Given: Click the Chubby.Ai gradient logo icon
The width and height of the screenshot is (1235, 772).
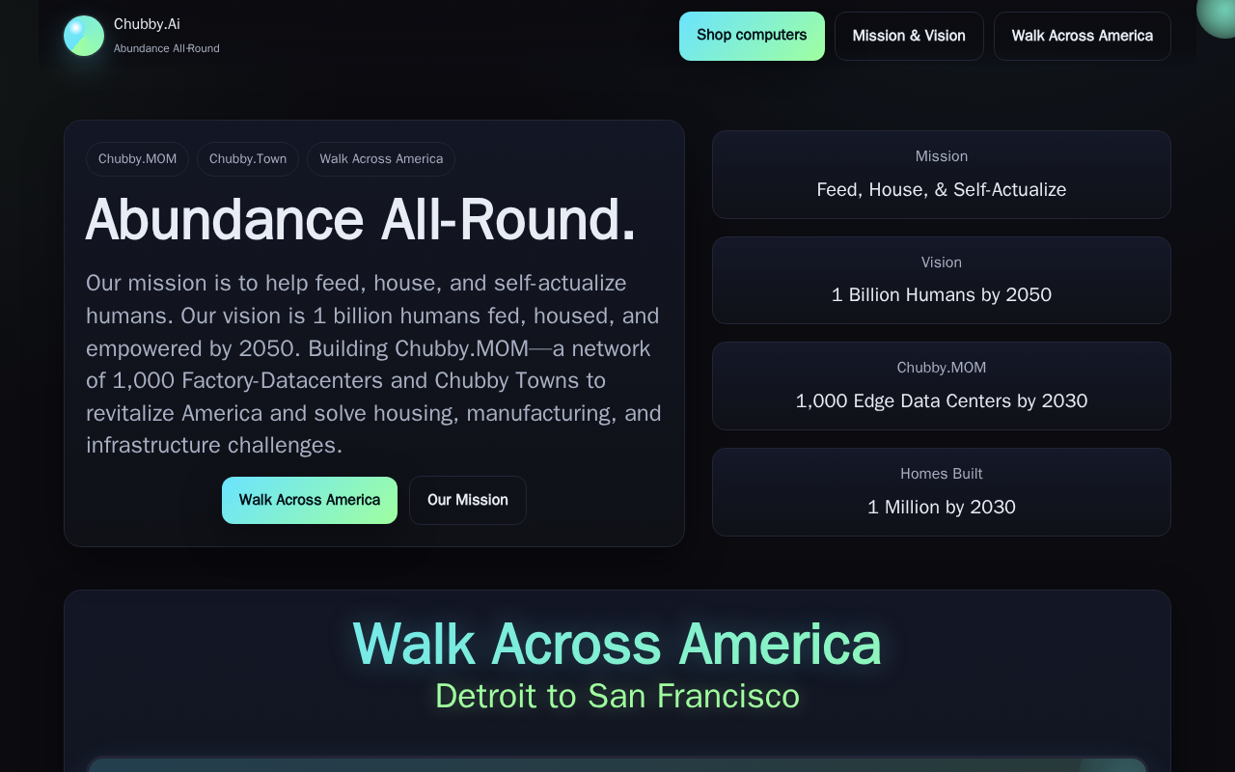Looking at the screenshot, I should [x=84, y=36].
